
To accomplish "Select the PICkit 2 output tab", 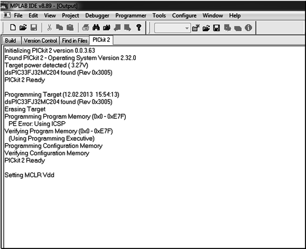I will coord(102,40).
